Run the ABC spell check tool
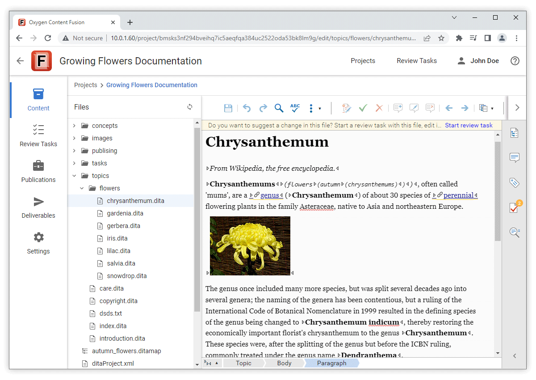This screenshot has width=536, height=380. pos(295,108)
